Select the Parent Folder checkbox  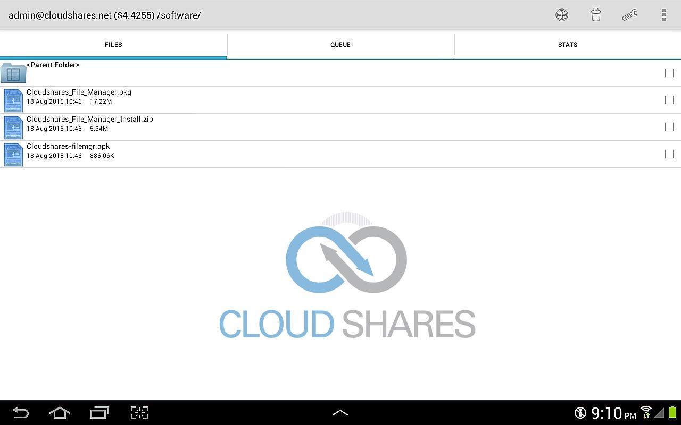[669, 73]
